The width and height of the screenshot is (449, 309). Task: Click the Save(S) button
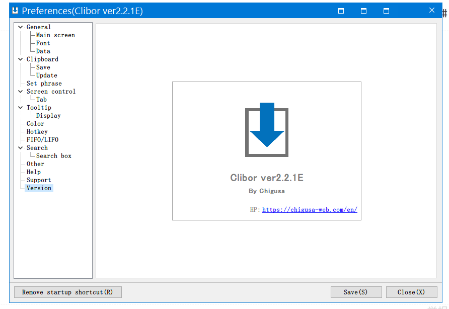pyautogui.click(x=356, y=292)
